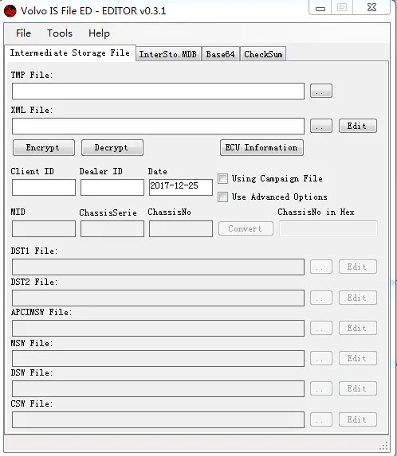The height and width of the screenshot is (456, 397).
Task: Click the ChassisNo field
Action: point(181,228)
